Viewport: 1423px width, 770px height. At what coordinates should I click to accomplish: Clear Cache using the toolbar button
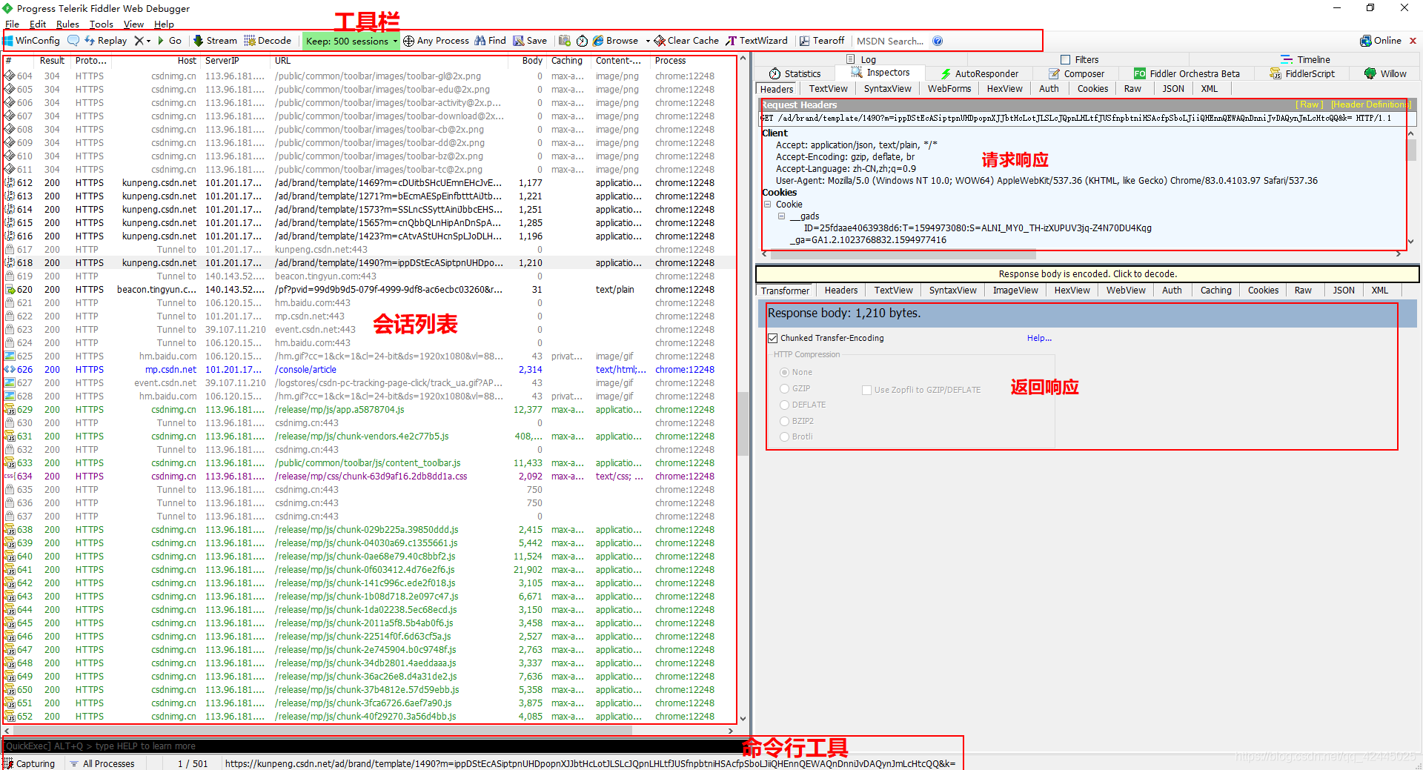[686, 41]
